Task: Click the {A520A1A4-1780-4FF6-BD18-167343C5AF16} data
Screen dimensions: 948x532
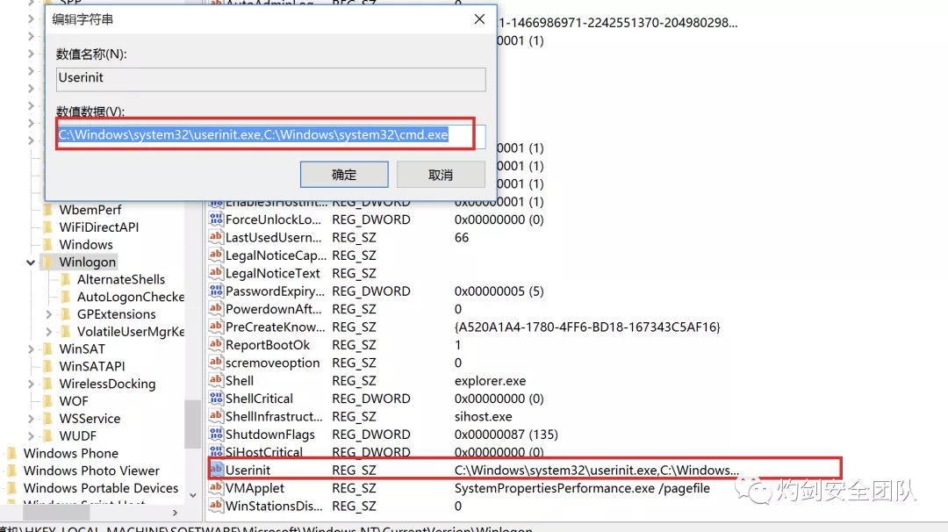Action: 587,327
